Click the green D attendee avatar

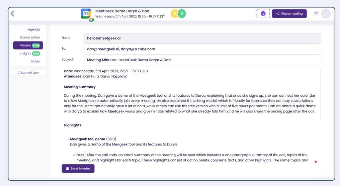click(x=182, y=14)
